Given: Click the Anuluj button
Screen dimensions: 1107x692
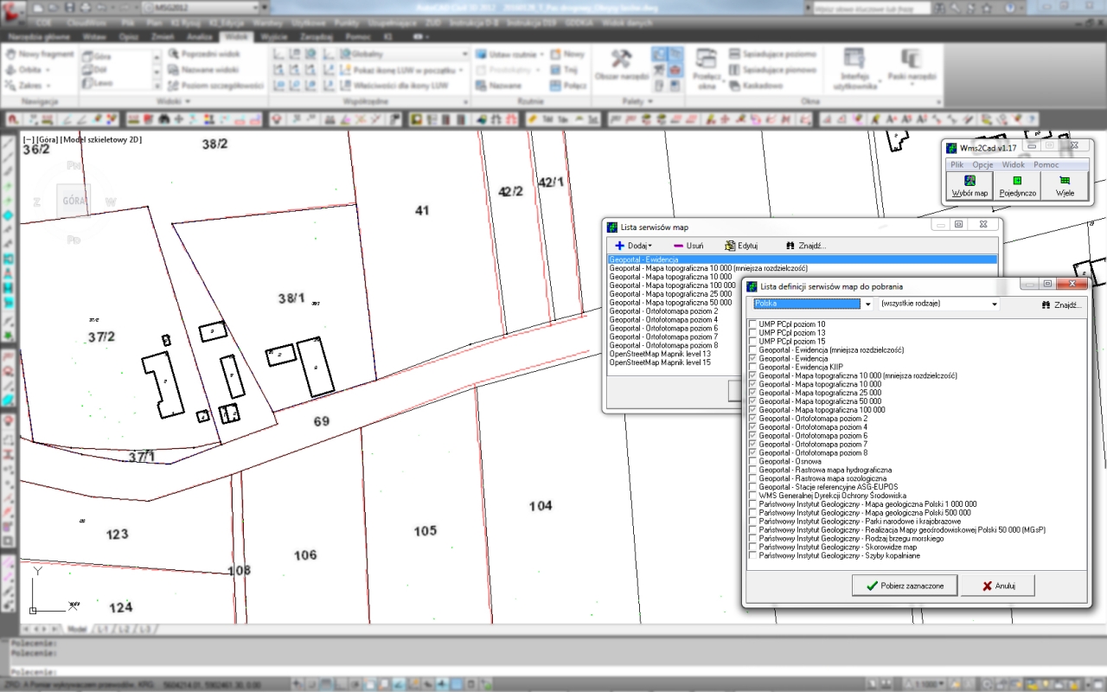Looking at the screenshot, I should (x=997, y=586).
